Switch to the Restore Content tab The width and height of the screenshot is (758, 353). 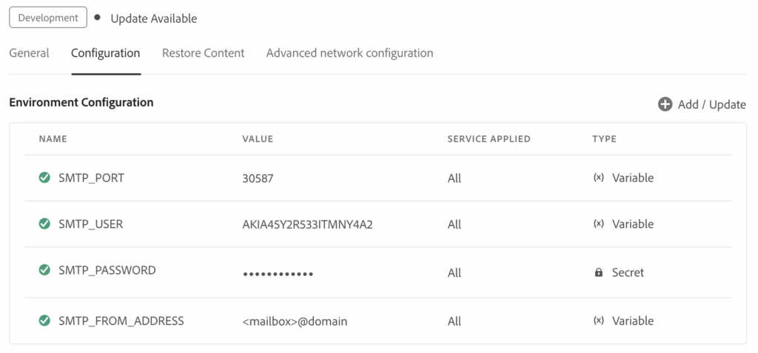(204, 53)
